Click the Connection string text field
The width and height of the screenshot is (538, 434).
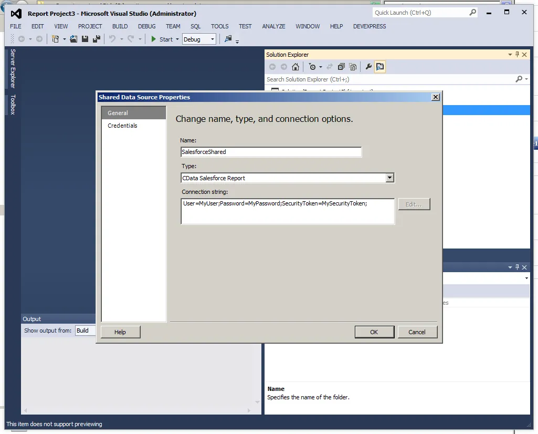(288, 210)
